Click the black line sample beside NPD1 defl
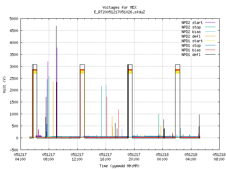The image size is (226, 169). [x=210, y=55]
